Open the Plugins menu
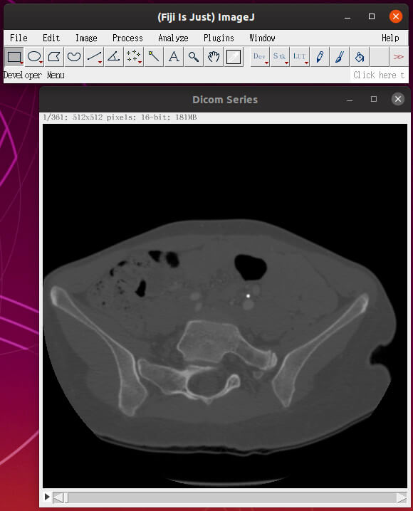This screenshot has width=413, height=511. (x=219, y=38)
